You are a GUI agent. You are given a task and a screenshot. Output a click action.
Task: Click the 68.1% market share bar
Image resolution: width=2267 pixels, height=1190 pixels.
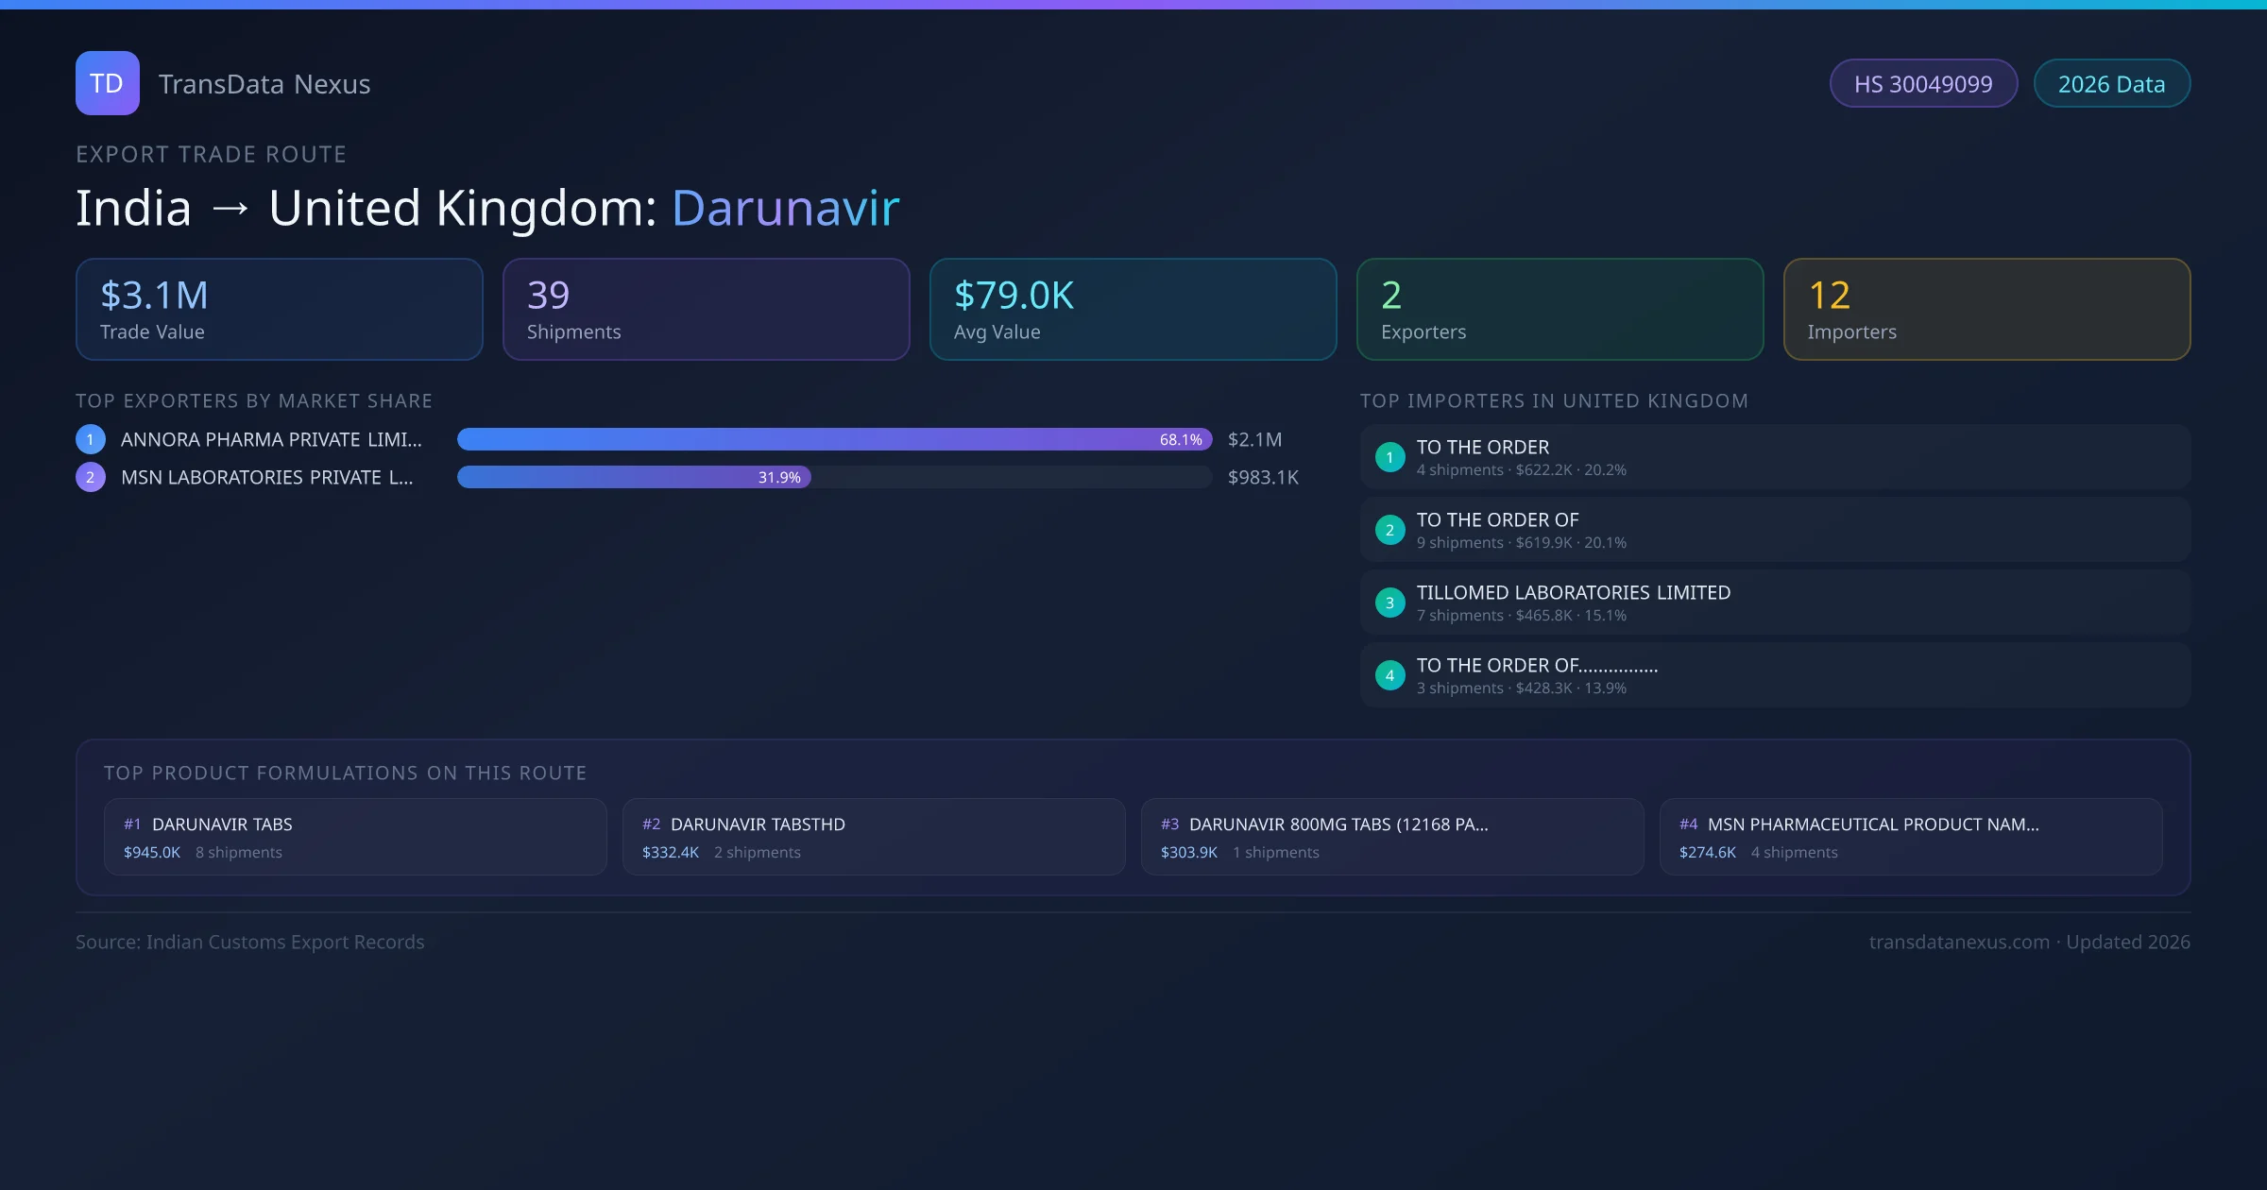point(833,439)
